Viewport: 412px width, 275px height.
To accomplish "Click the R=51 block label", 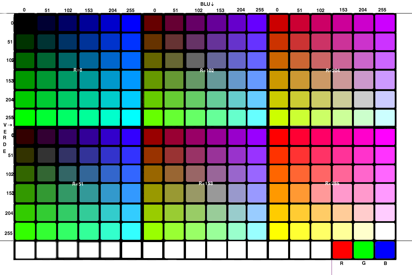I will [x=78, y=184].
